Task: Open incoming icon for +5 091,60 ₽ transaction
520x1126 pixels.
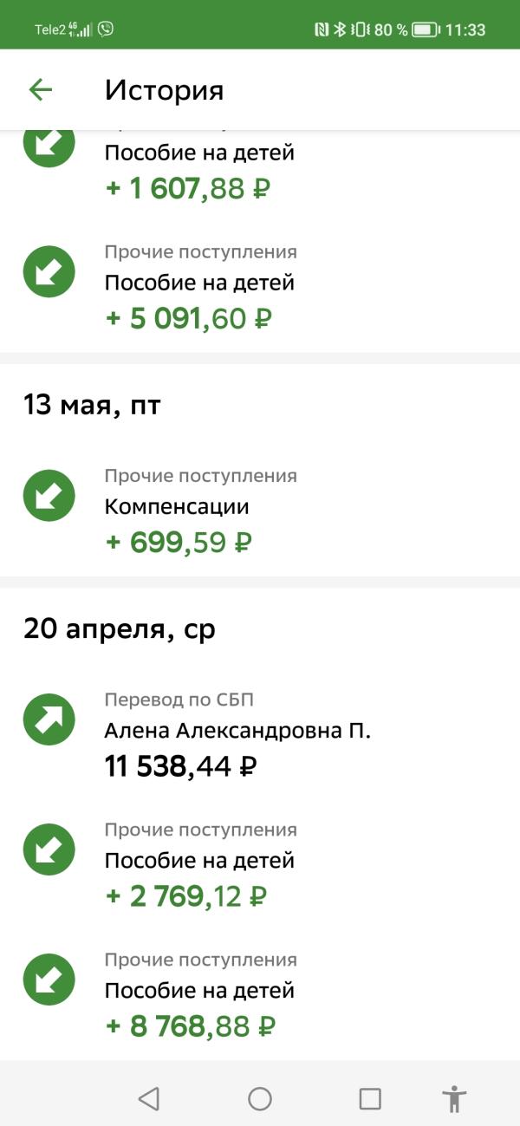Action: [49, 272]
